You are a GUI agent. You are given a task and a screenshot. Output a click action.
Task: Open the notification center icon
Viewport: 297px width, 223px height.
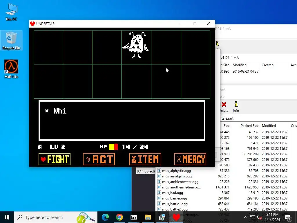(287, 217)
